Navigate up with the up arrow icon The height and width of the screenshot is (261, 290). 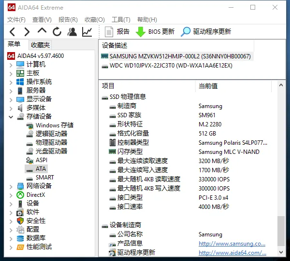(x=42, y=31)
